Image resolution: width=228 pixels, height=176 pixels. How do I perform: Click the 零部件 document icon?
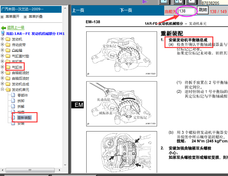(13, 95)
